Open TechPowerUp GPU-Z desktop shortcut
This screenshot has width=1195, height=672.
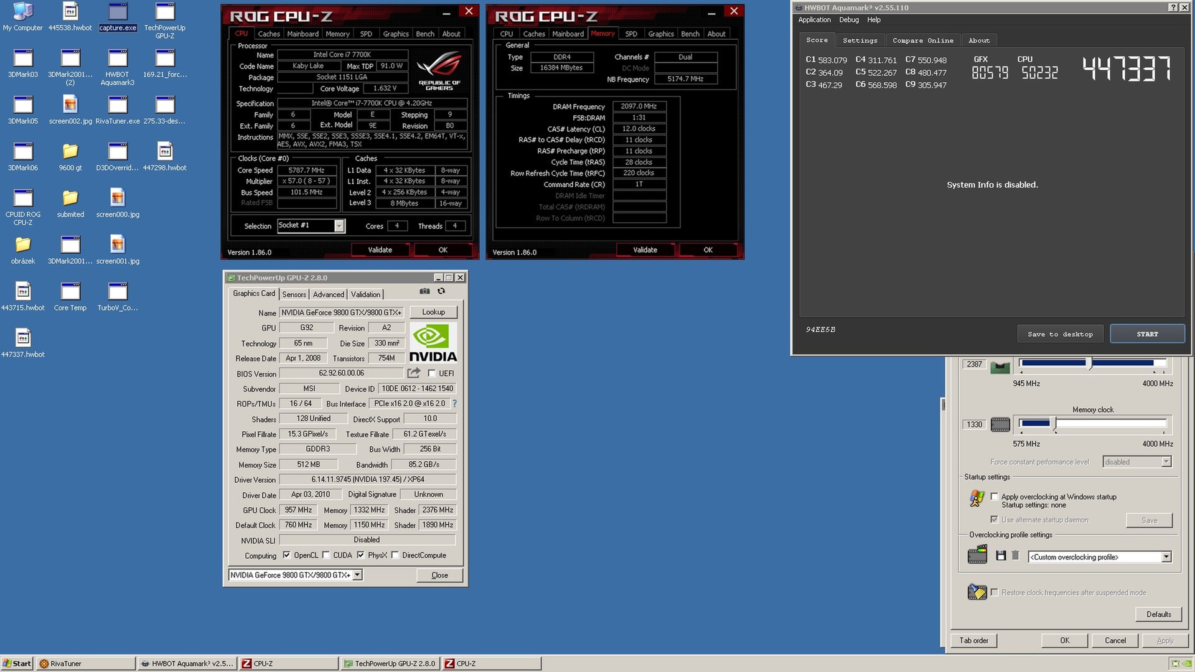[165, 21]
